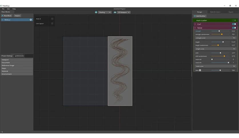This screenshot has width=239, height=138.
Task: Open the Edit menu
Action: 8,9
